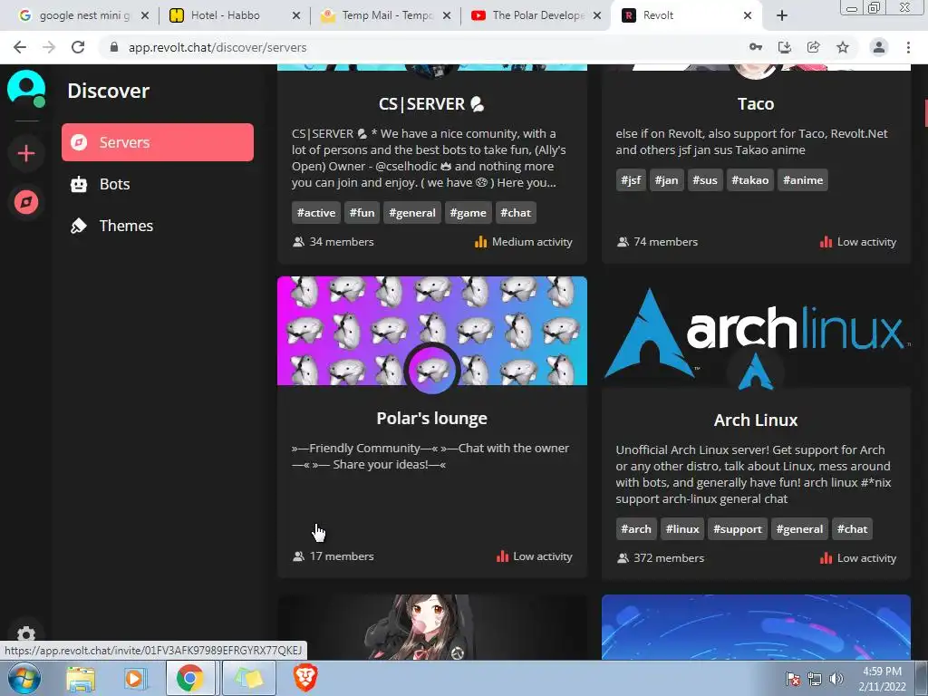The width and height of the screenshot is (928, 696).
Task: Click '74 members' text
Action: click(x=665, y=242)
